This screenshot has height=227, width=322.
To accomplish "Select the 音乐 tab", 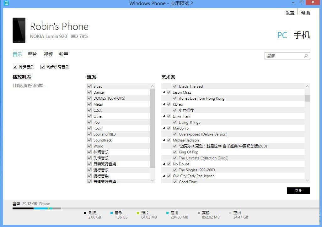I will pyautogui.click(x=17, y=54).
